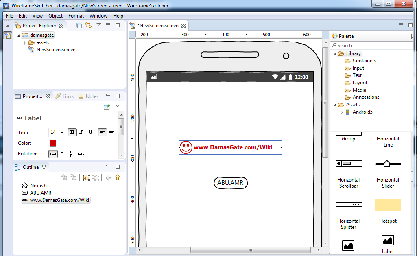Click the Outline Group icon
The image size is (417, 256).
pos(86,177)
